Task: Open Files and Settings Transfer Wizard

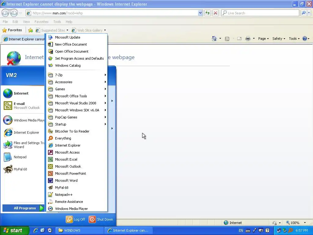Action: click(23, 145)
